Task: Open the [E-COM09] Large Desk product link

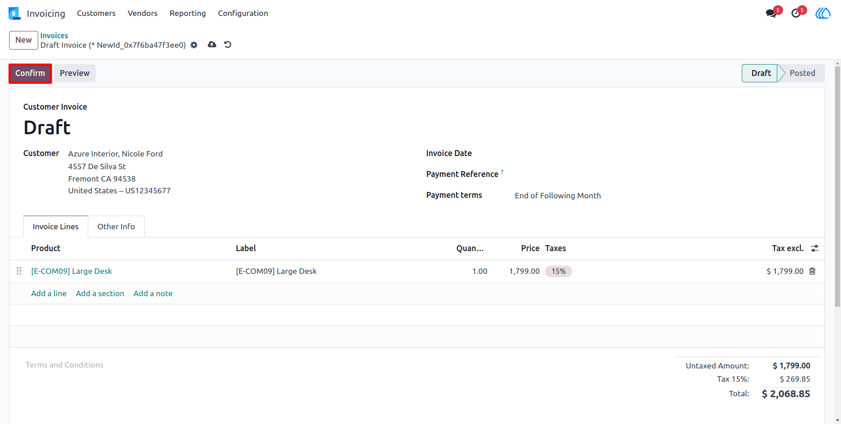Action: point(71,271)
